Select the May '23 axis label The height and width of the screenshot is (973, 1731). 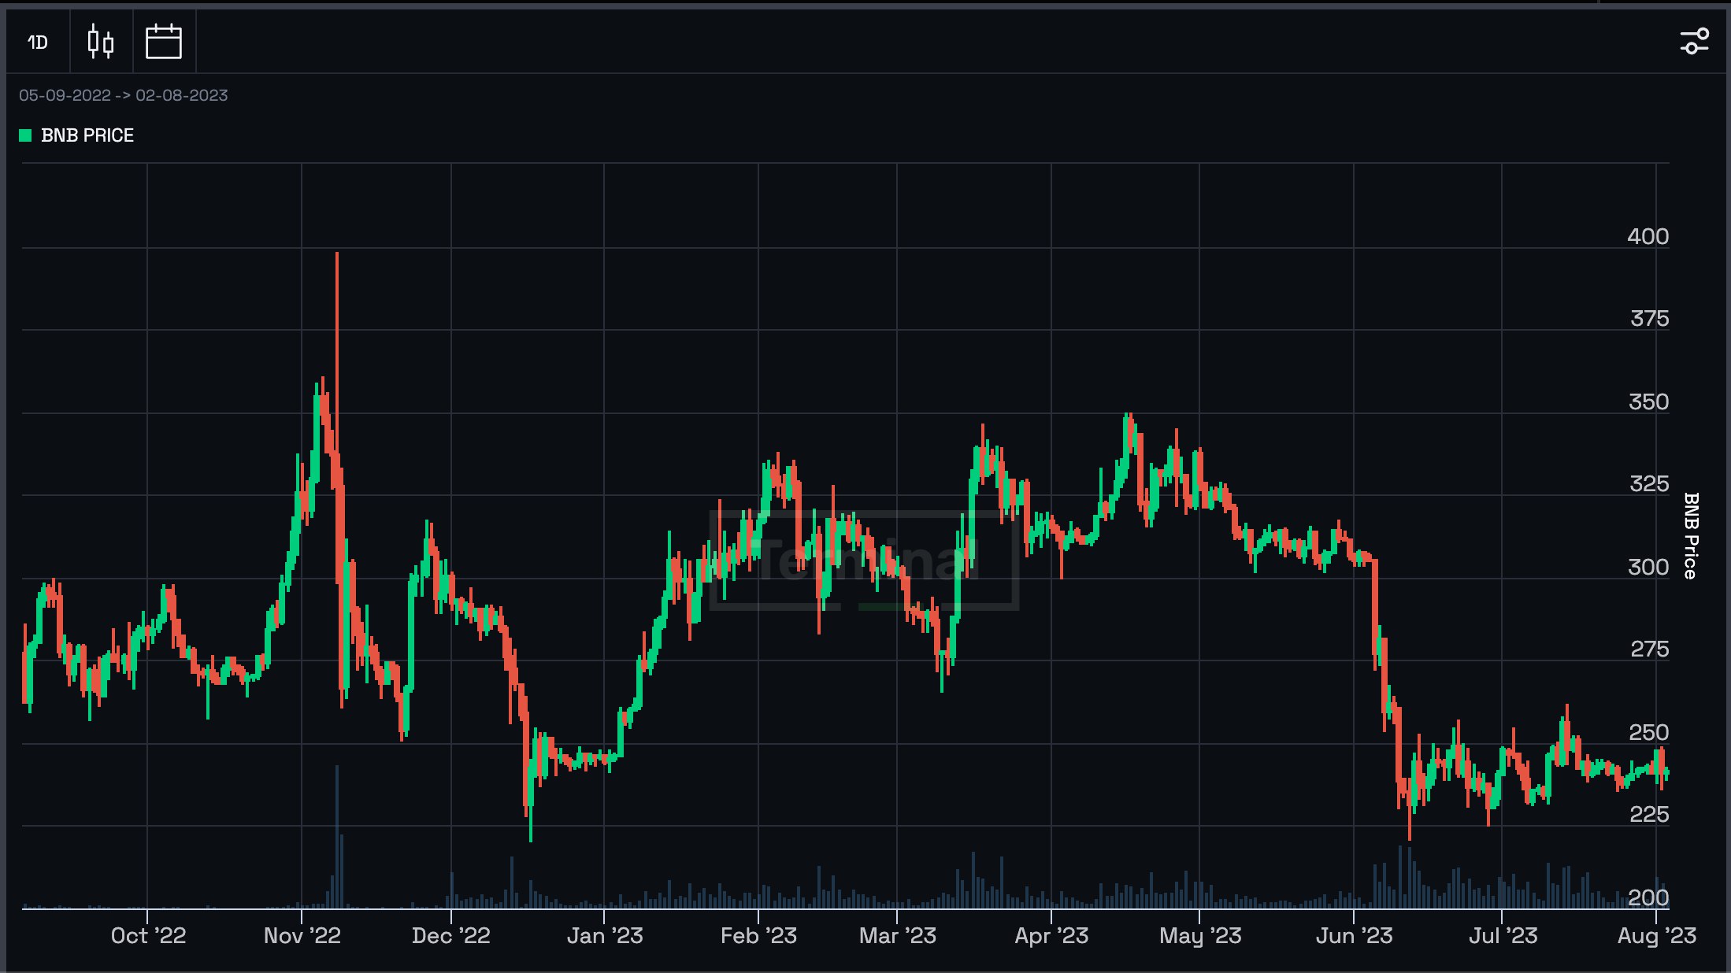click(x=1200, y=935)
